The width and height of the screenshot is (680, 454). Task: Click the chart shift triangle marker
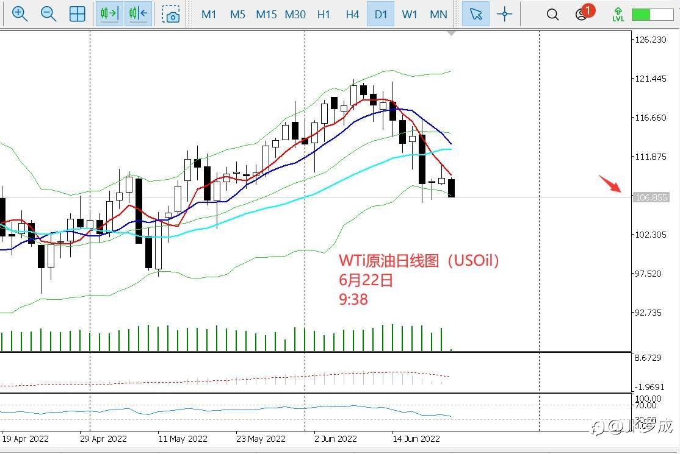tap(451, 33)
